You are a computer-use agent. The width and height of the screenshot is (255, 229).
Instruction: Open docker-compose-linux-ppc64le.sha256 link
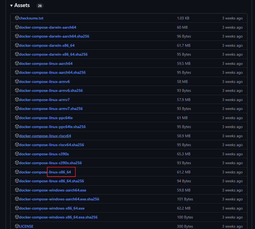tap(52, 127)
